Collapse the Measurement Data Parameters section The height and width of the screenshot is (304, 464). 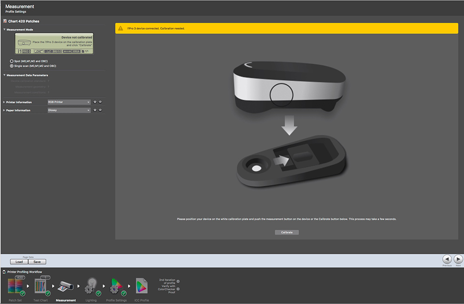tap(5, 75)
